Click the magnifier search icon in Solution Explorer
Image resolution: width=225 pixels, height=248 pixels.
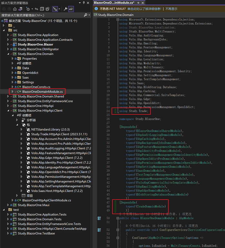click(x=85, y=15)
